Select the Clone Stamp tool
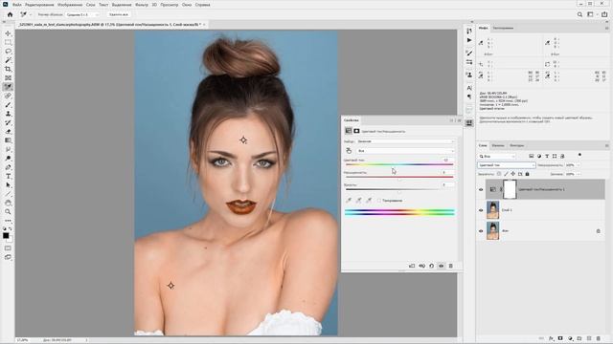Viewport: 613px width, 344px height. click(x=8, y=114)
